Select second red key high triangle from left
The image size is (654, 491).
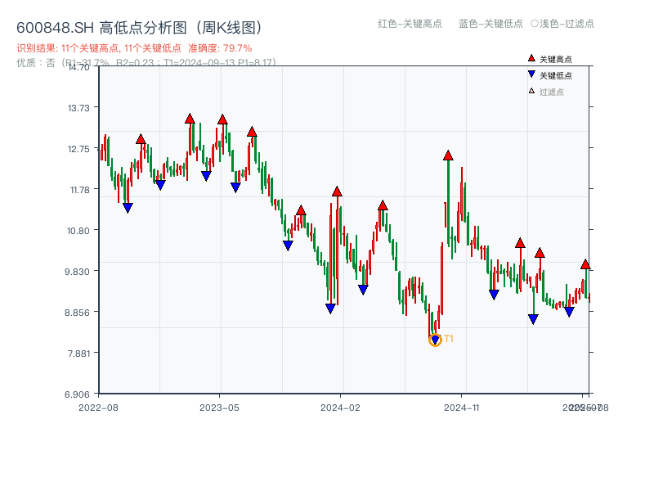point(190,119)
